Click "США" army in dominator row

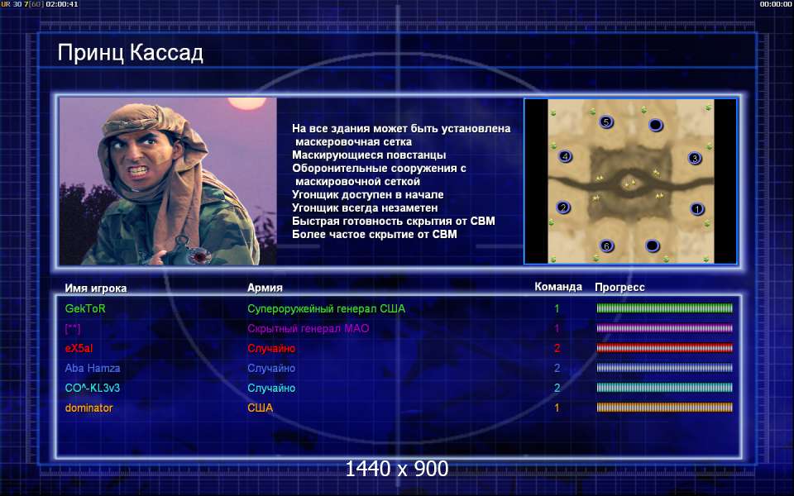pos(261,408)
